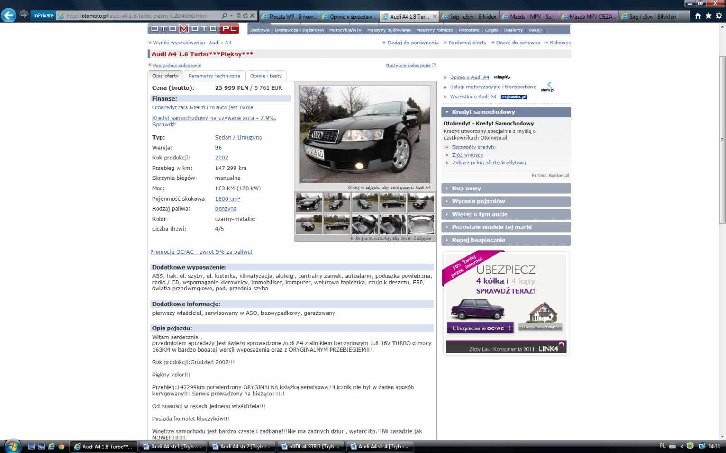The image size is (726, 453).
Task: Switch to Mazda MPV CIEZA... browser tab
Action: tap(589, 16)
